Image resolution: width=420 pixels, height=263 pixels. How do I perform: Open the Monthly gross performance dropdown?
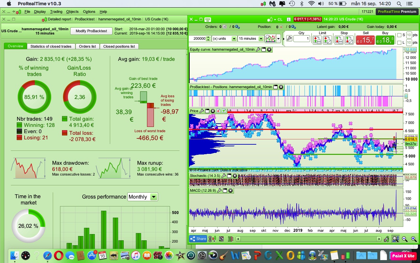pyautogui.click(x=153, y=197)
